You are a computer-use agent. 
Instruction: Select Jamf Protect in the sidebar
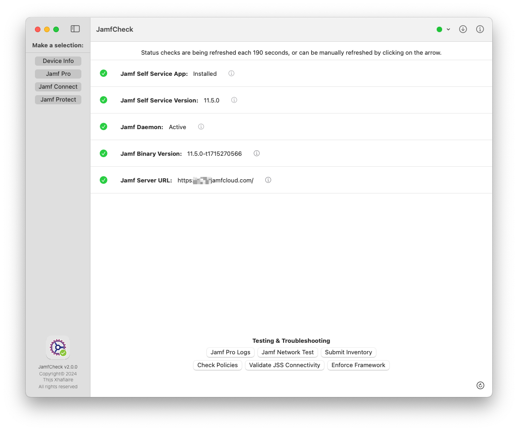[x=58, y=99]
